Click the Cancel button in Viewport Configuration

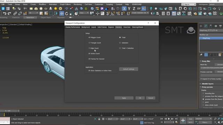pyautogui.click(x=151, y=98)
